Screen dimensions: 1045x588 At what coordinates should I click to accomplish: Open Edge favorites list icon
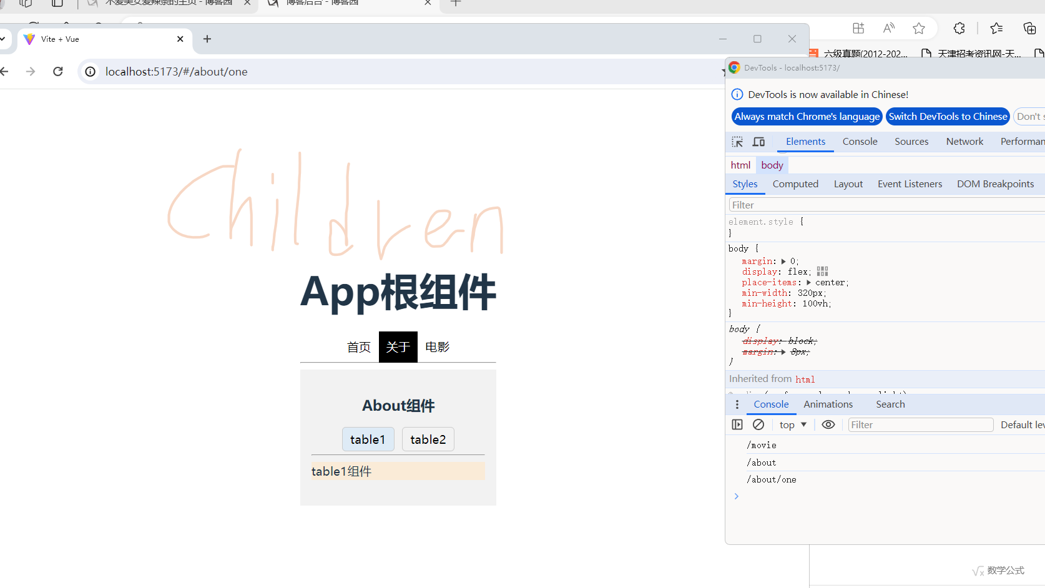coord(996,28)
